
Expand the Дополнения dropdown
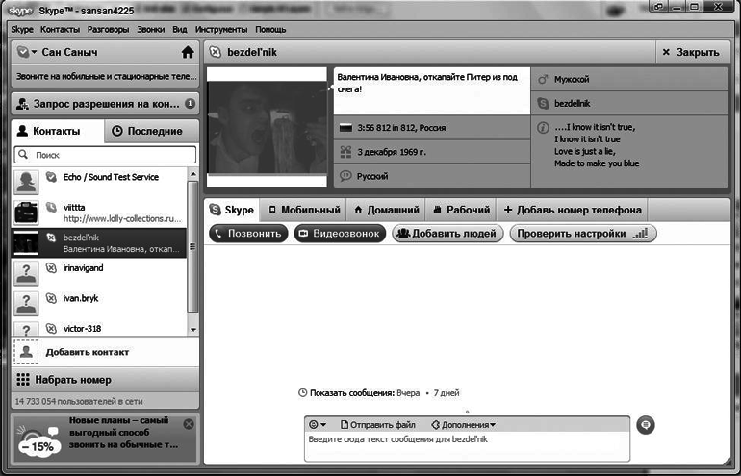pyautogui.click(x=463, y=424)
